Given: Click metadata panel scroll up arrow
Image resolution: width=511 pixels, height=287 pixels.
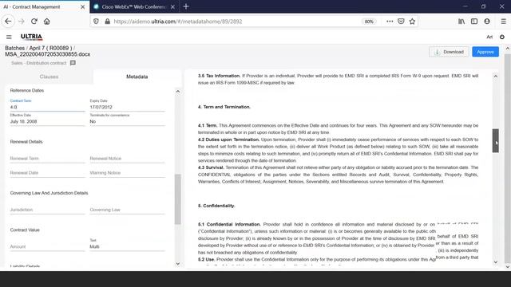Looking at the screenshot, I should coord(178,92).
